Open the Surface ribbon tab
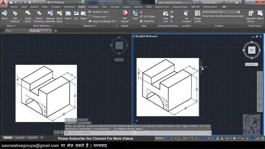 click(34, 7)
